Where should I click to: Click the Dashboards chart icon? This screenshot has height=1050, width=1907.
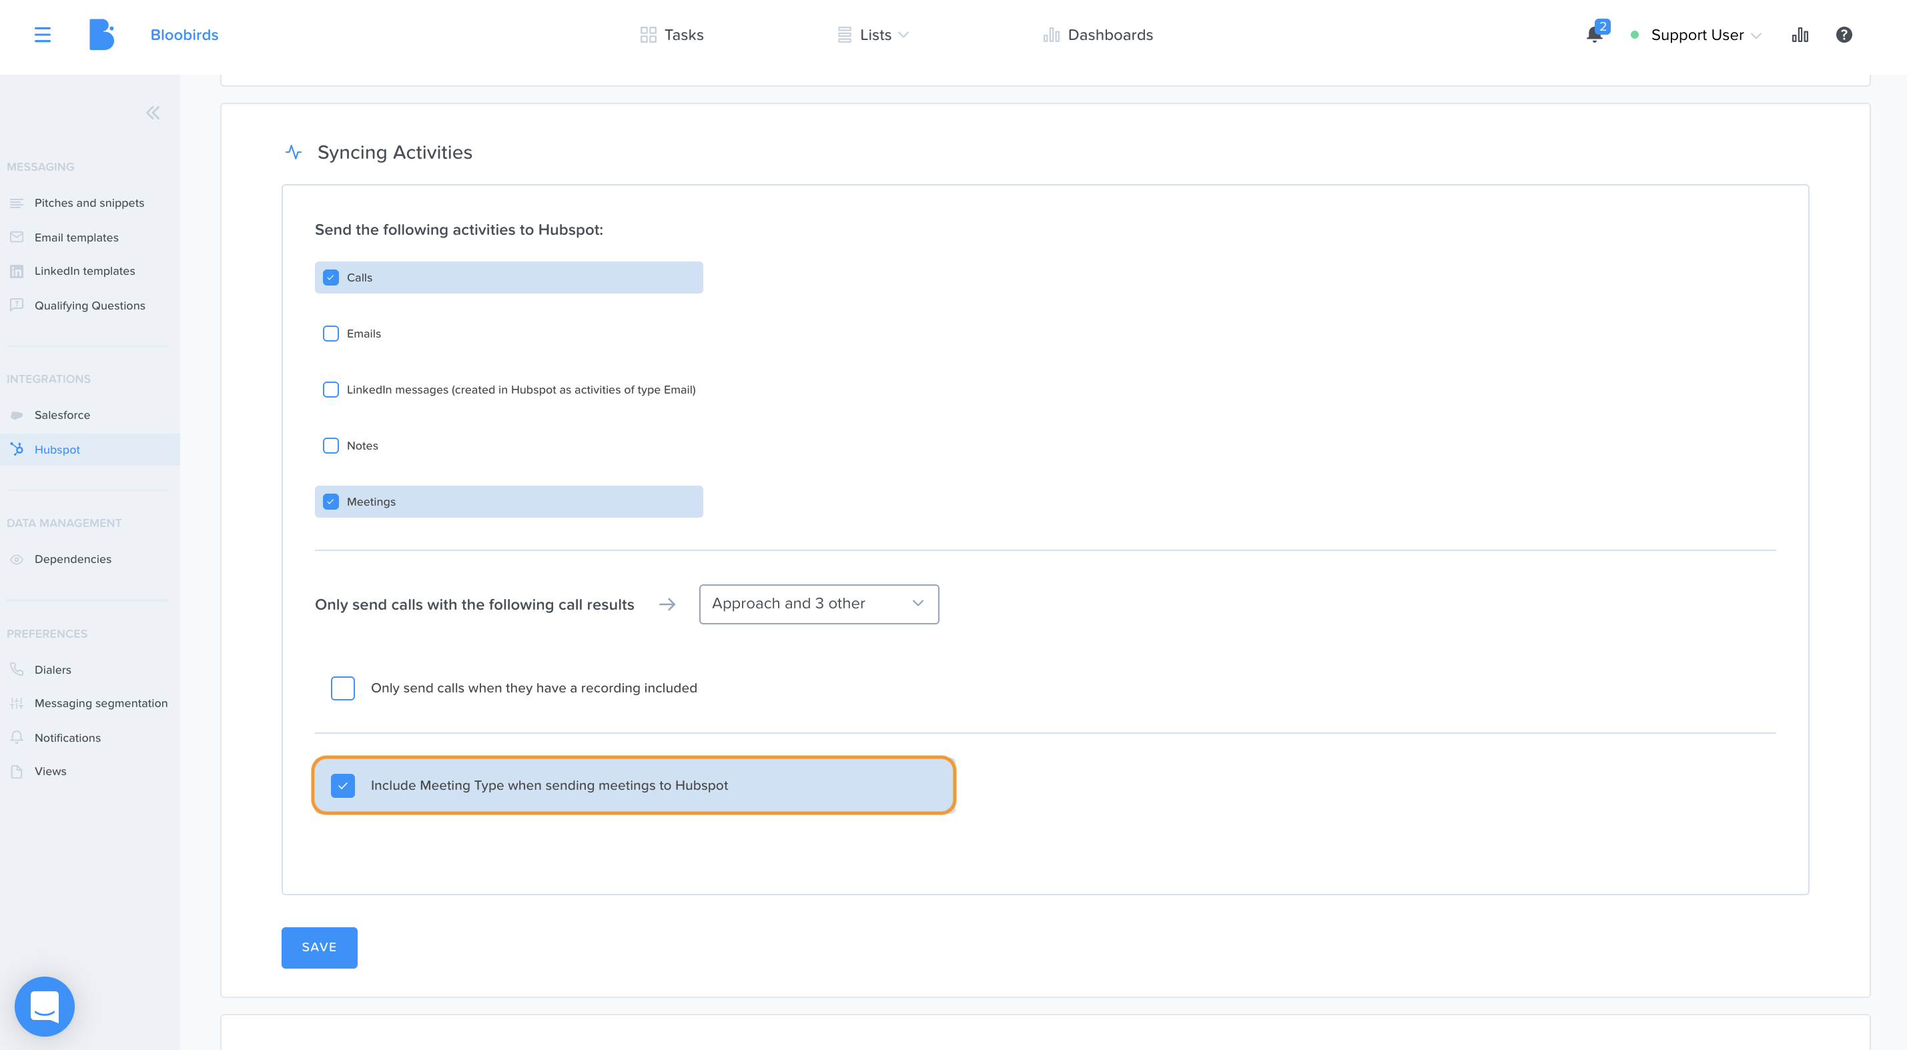pyautogui.click(x=1051, y=35)
